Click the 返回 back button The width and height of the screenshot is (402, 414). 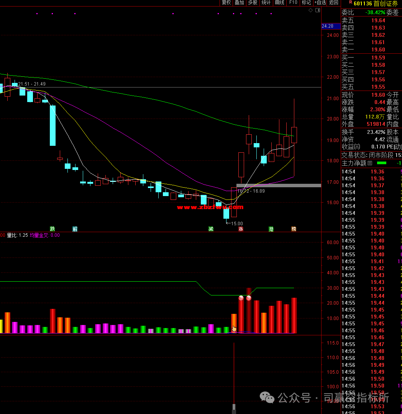tap(334, 3)
